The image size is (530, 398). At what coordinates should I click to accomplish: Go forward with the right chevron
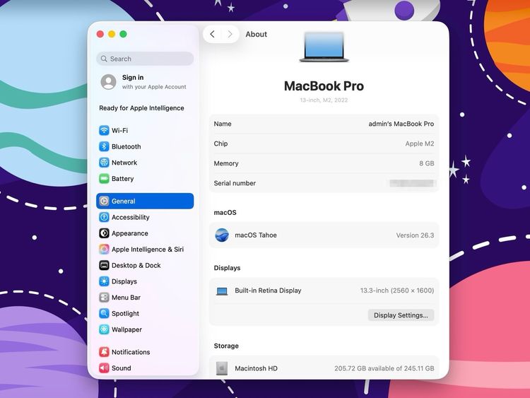pyautogui.click(x=230, y=34)
